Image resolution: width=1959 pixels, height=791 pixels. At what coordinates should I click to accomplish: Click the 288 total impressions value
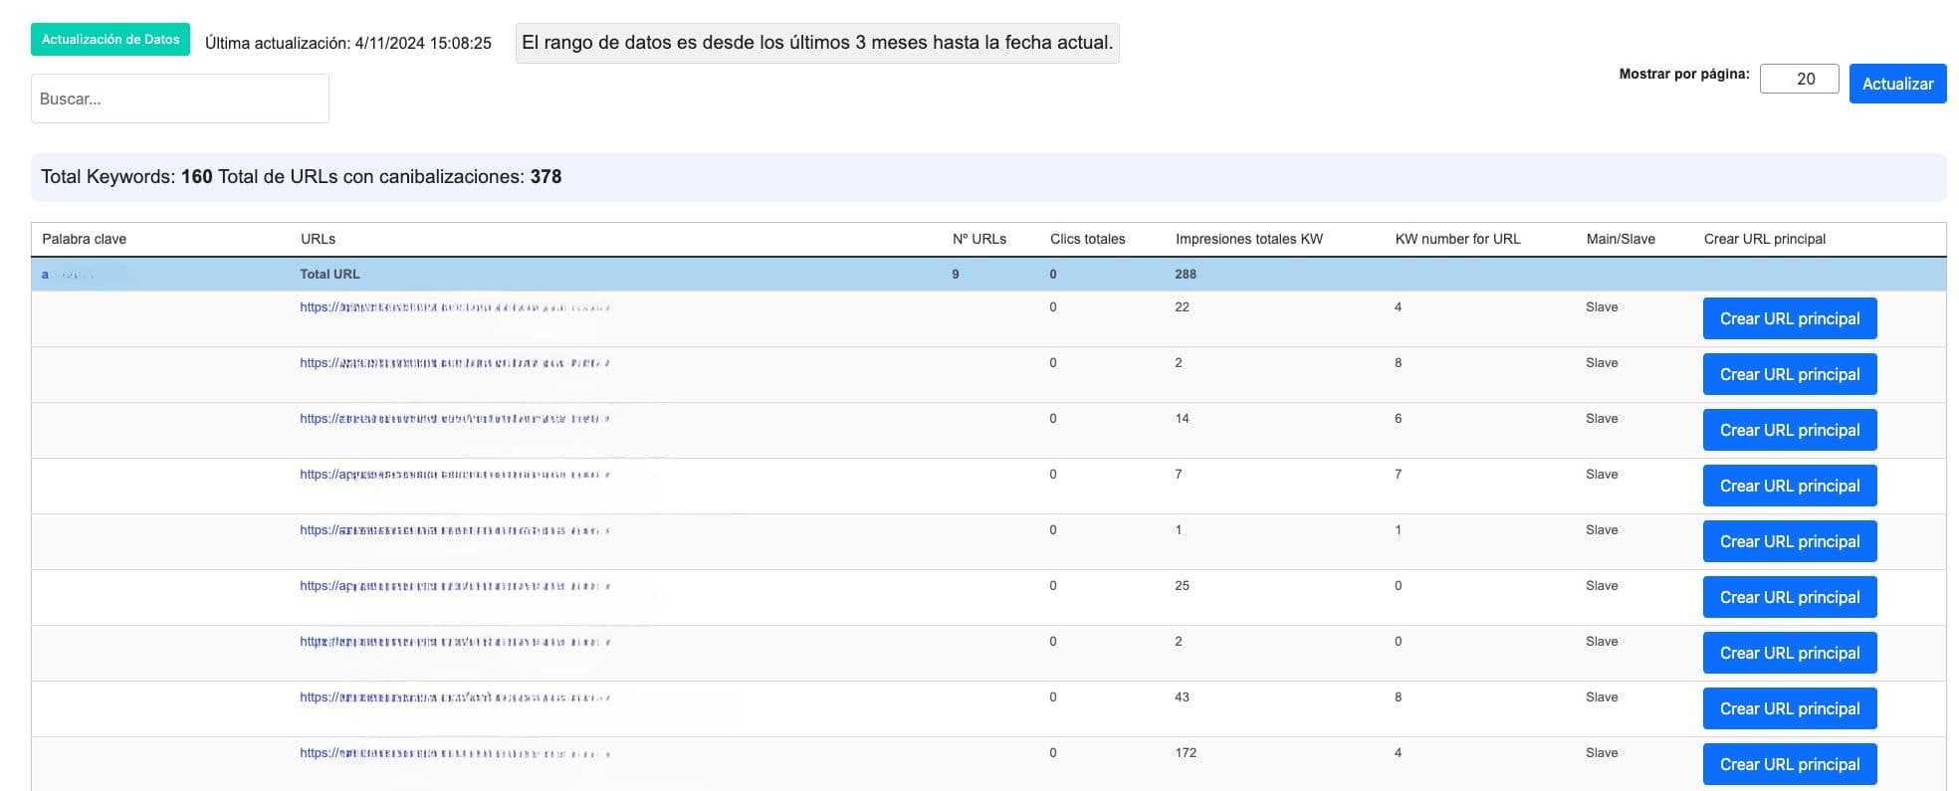point(1186,274)
